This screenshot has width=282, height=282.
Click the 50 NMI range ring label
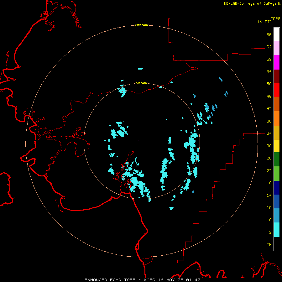[142, 83]
